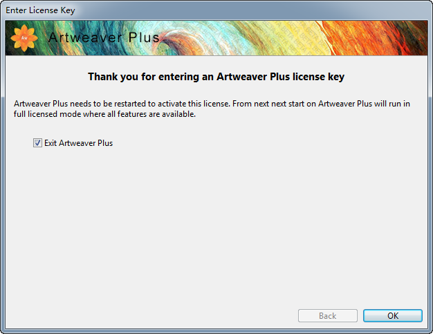Image resolution: width=433 pixels, height=334 pixels.
Task: Click the 'Exit Artweaver Plus' label text
Action: tap(78, 143)
